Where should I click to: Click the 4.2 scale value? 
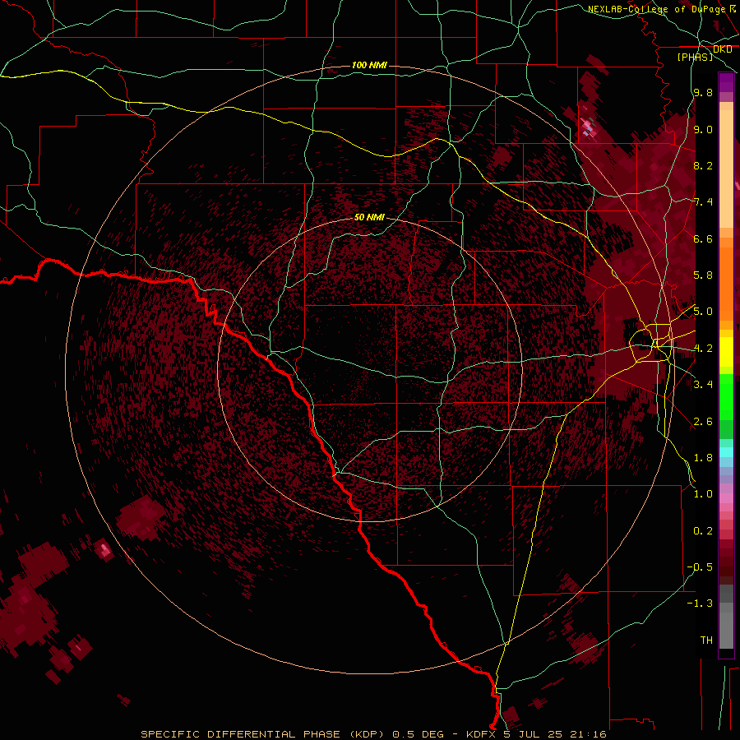click(x=703, y=349)
